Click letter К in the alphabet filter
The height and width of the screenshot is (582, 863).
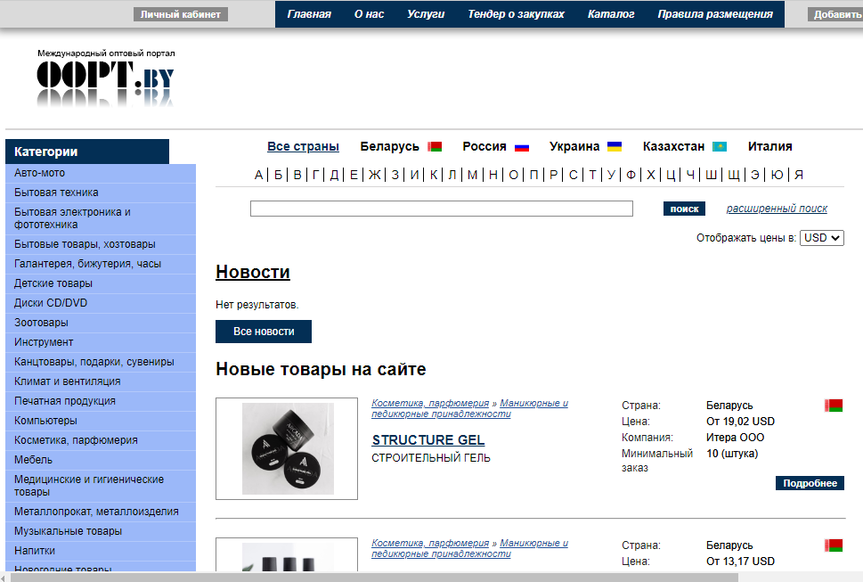(x=434, y=175)
